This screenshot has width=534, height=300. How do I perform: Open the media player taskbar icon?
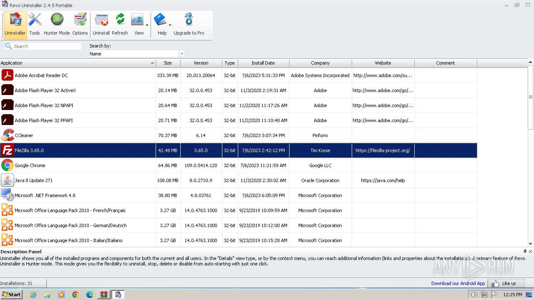tap(61, 295)
